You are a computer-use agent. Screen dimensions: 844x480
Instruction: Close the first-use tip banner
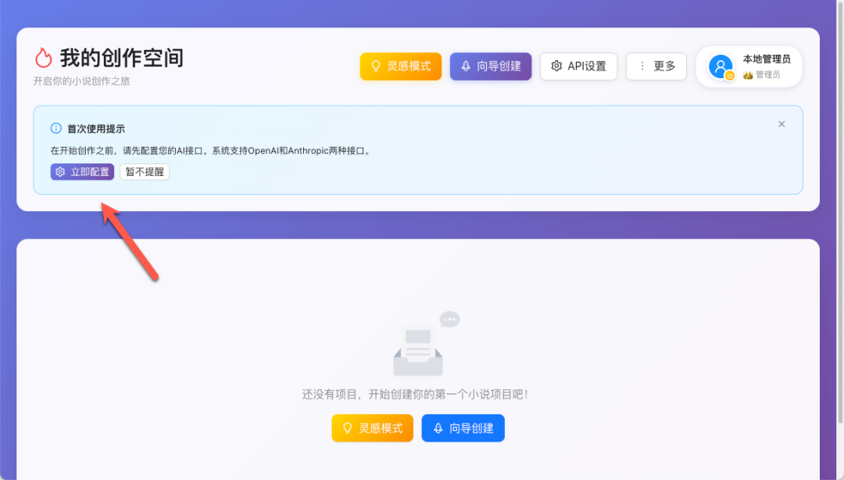[x=781, y=124]
